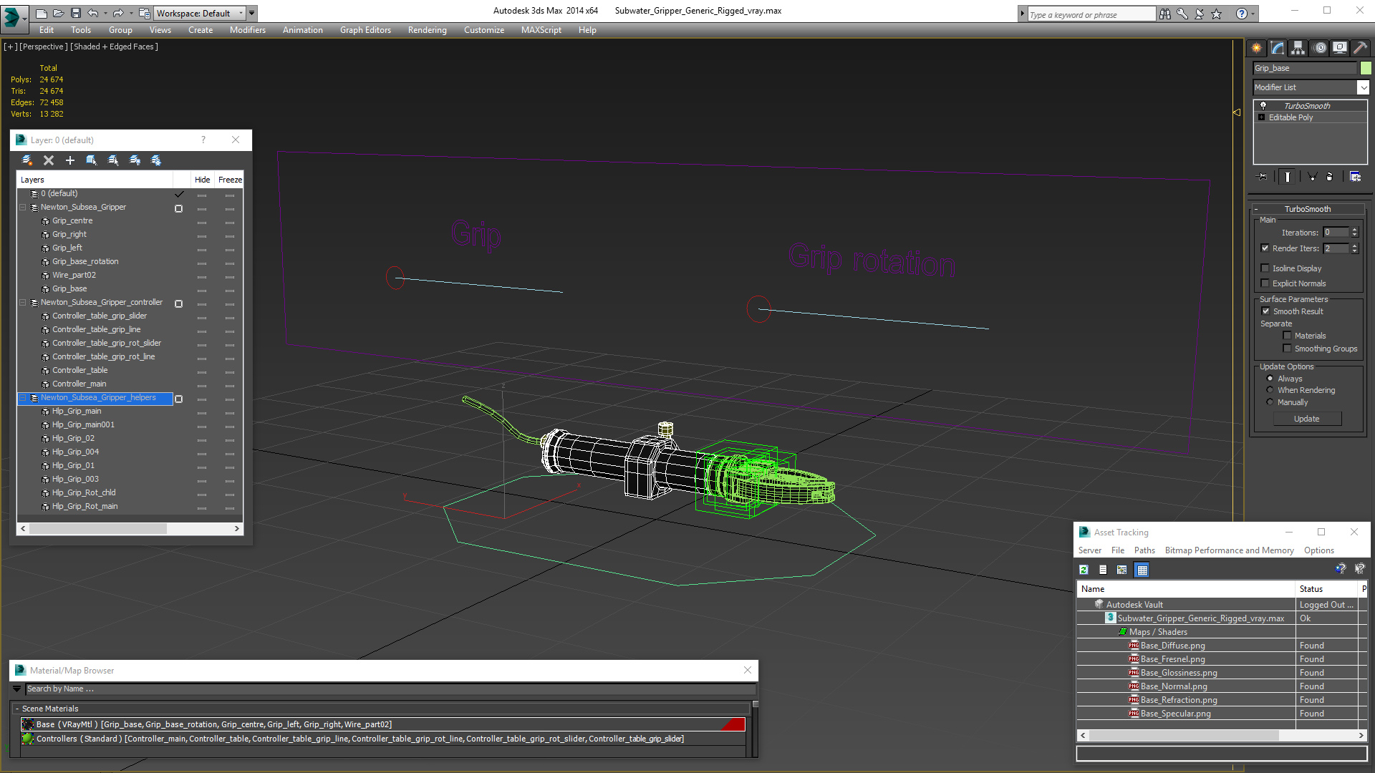
Task: Open the Display command panel tab
Action: [x=1340, y=48]
